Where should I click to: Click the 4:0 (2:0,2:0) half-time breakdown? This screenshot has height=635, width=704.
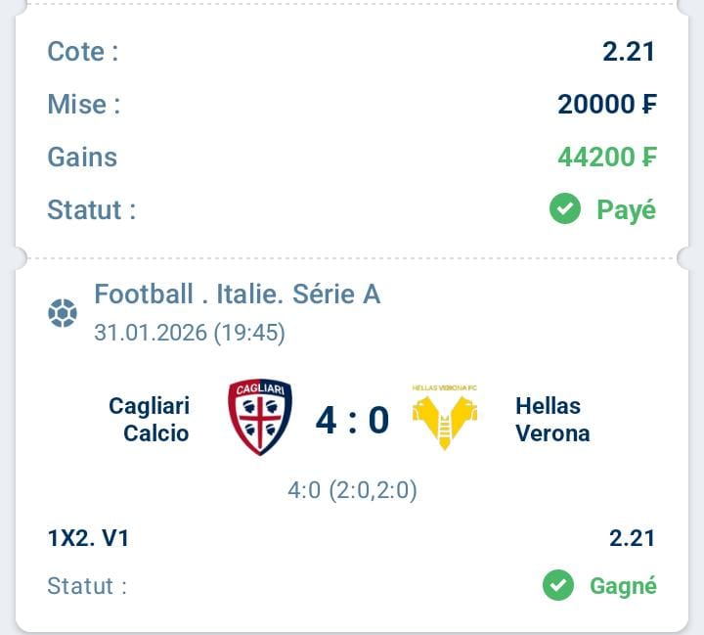coord(352,489)
